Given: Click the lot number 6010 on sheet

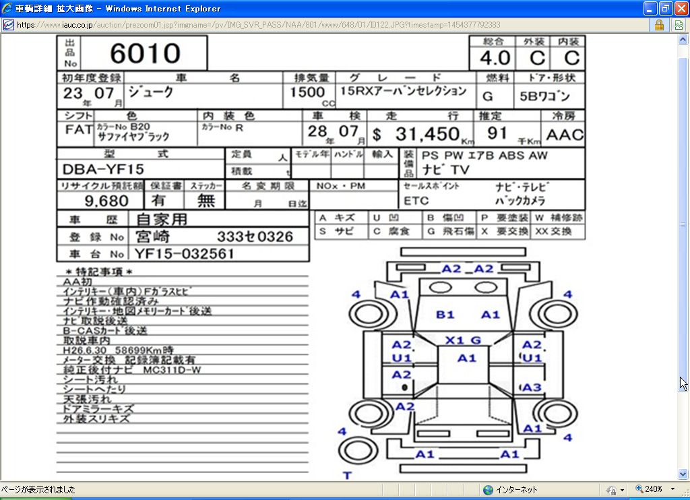Looking at the screenshot, I should click(x=145, y=54).
